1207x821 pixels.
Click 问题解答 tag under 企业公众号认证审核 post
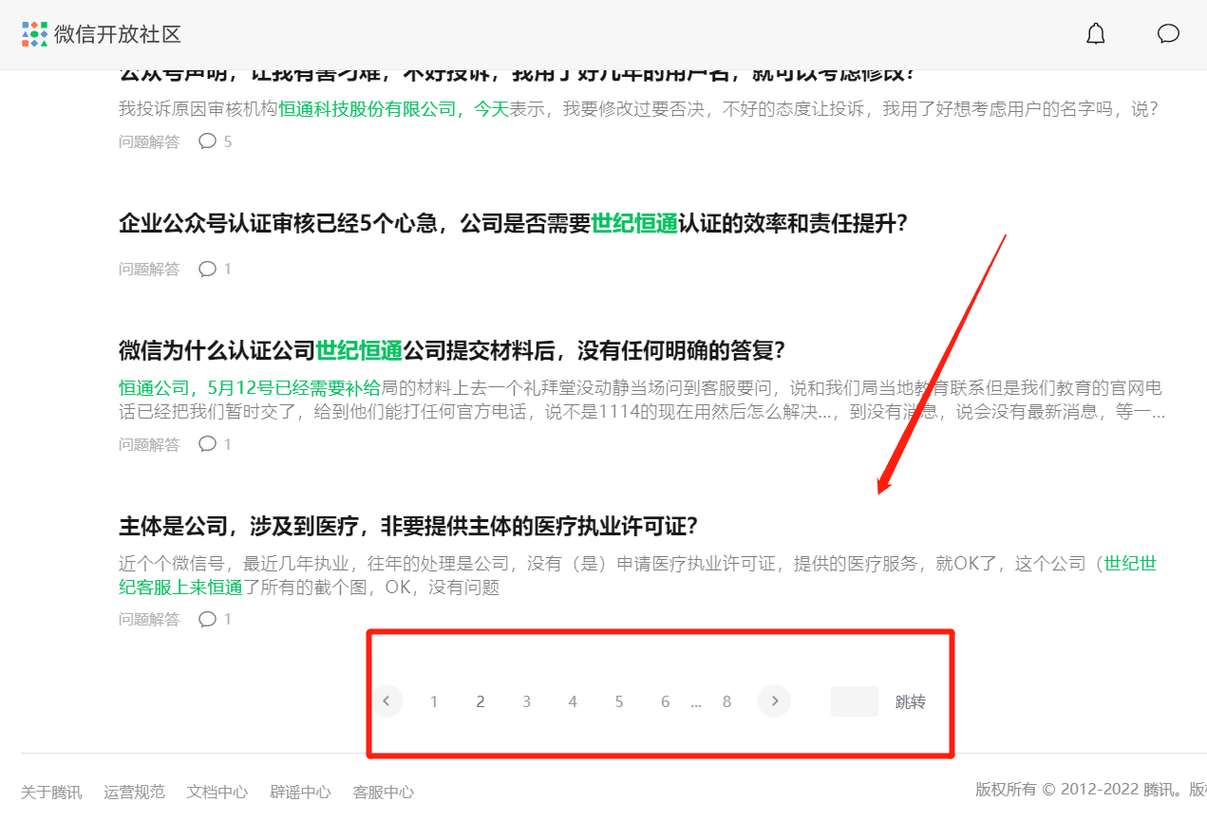click(x=149, y=269)
